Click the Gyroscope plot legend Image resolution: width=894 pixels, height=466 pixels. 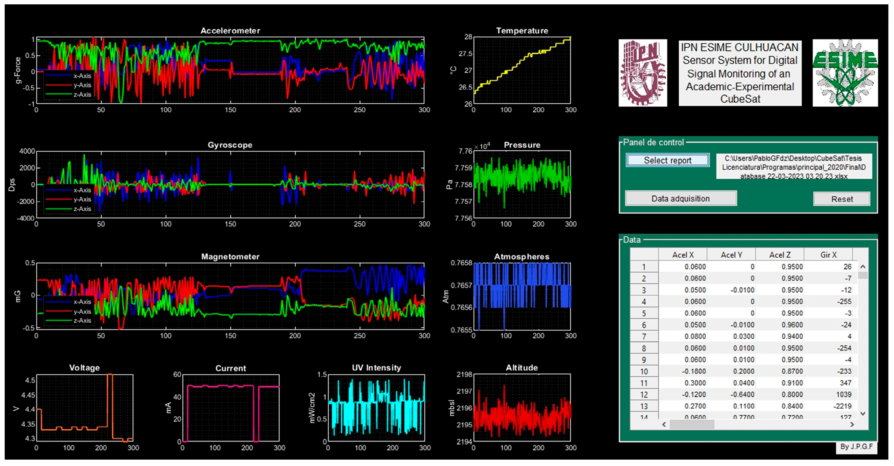click(69, 200)
